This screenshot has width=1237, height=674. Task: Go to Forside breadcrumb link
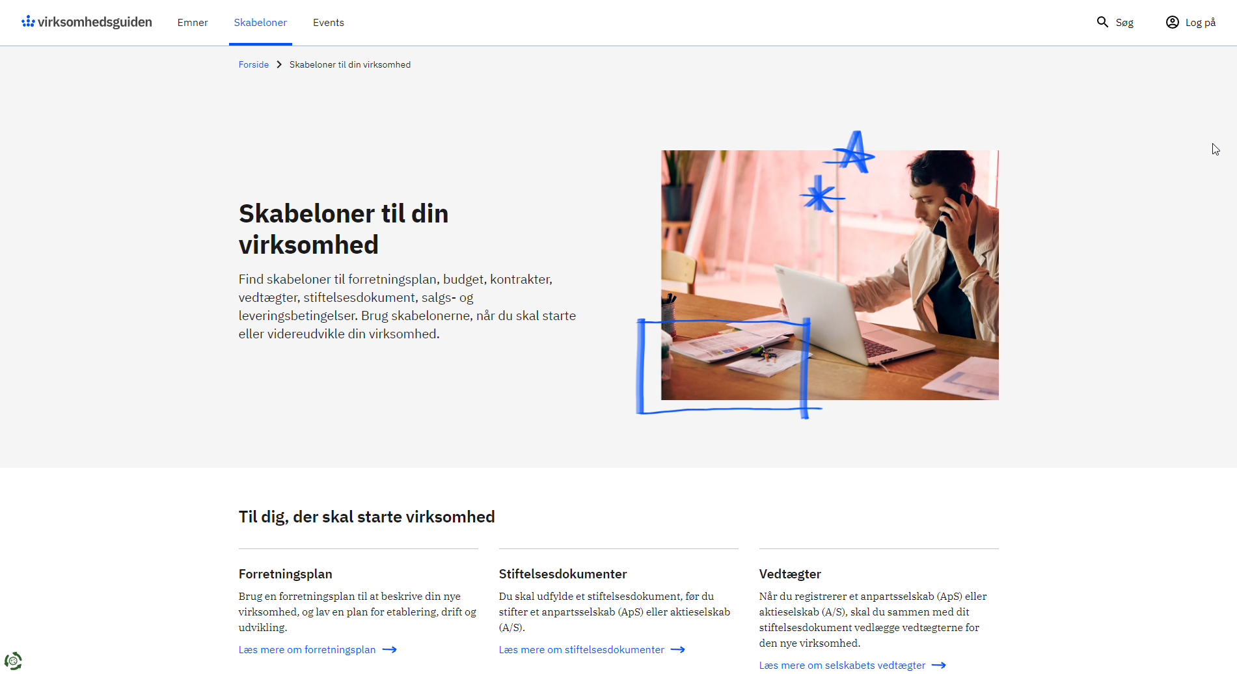coord(253,64)
